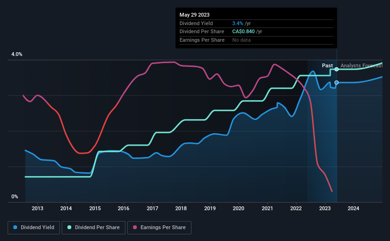This screenshot has height=241, width=390.
Task: Click the 2015 x-axis label
Action: click(x=95, y=208)
